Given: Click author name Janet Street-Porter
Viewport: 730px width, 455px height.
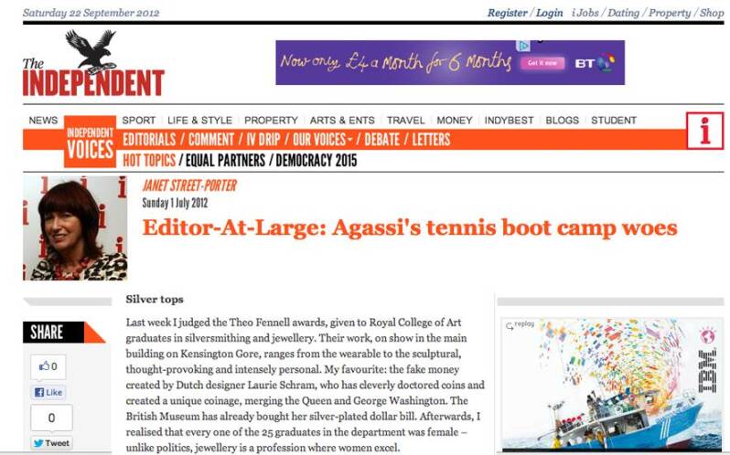Looking at the screenshot, I should tap(189, 185).
